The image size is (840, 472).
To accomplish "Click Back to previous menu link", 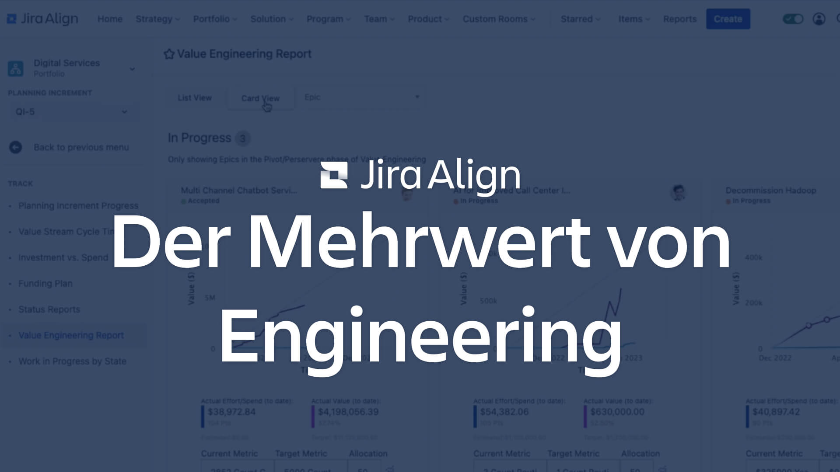I will [x=70, y=147].
